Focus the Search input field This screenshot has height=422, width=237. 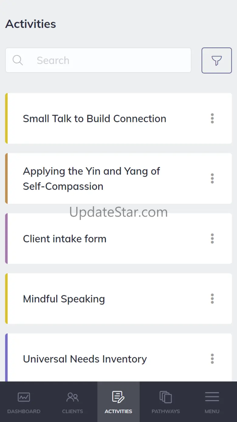point(98,60)
